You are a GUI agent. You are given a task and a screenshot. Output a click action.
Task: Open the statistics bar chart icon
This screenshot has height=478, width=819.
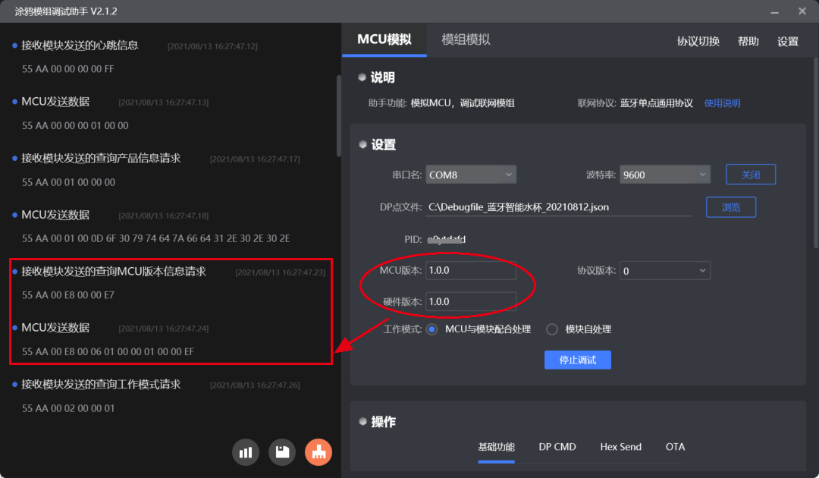pyautogui.click(x=246, y=452)
